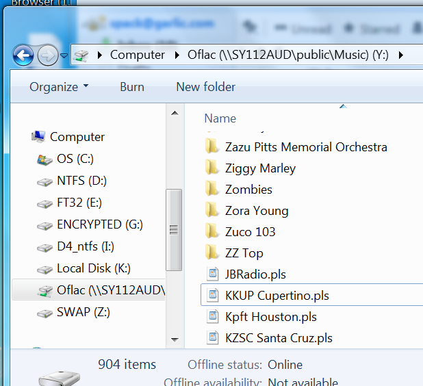423x386 pixels.
Task: Select Local Disk (K:) in sidebar
Action: pos(94,268)
